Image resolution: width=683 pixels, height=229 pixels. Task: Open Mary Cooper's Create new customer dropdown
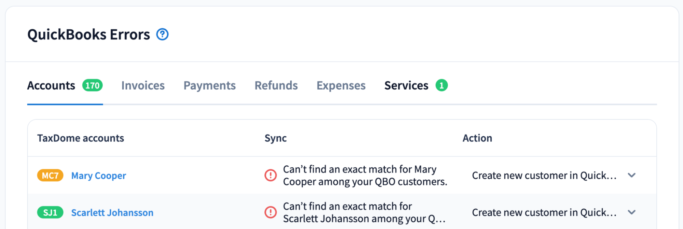tap(544, 175)
